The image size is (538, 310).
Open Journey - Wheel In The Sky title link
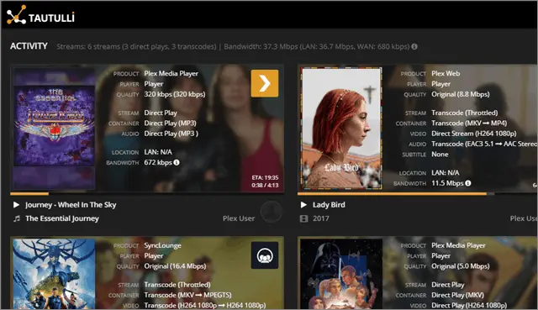coord(71,205)
